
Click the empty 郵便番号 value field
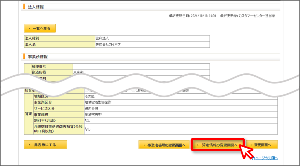coord(141,66)
